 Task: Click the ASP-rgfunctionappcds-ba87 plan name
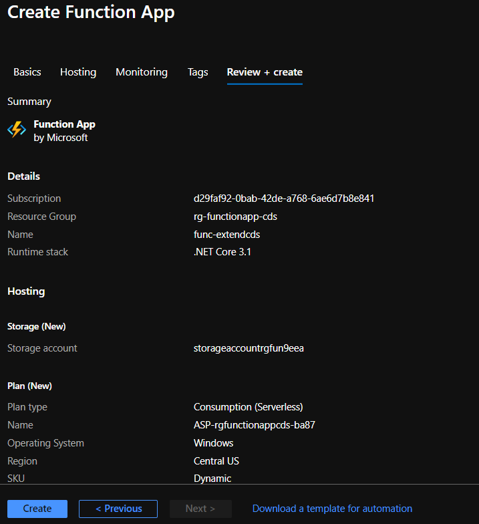pos(254,425)
